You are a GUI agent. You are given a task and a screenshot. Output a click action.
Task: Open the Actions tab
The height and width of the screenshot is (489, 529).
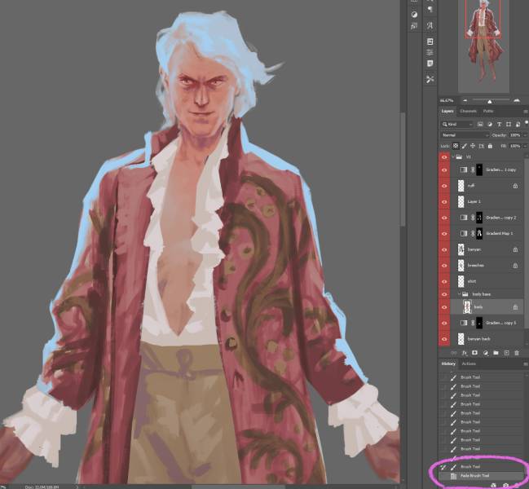point(469,363)
